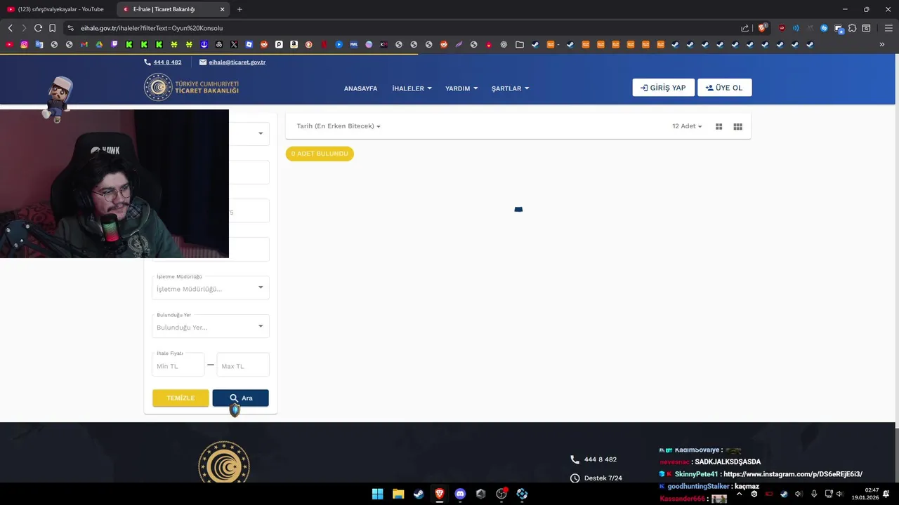Image resolution: width=899 pixels, height=505 pixels.
Task: Open the Google Translate bookmark
Action: tap(39, 44)
